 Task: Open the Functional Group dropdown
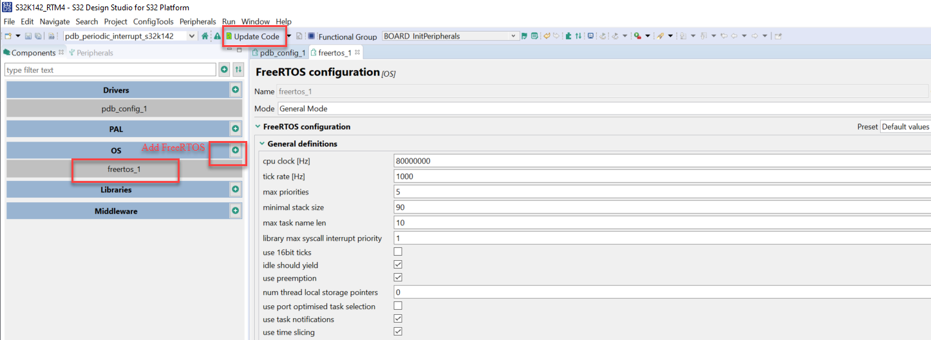point(513,37)
